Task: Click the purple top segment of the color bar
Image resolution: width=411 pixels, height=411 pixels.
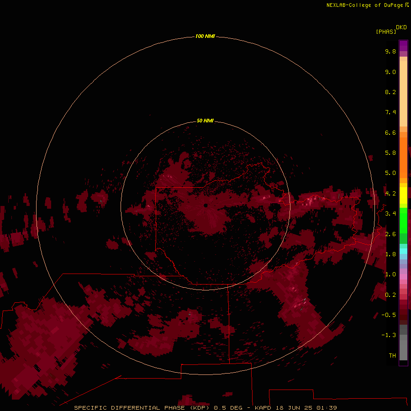Action: pos(403,46)
